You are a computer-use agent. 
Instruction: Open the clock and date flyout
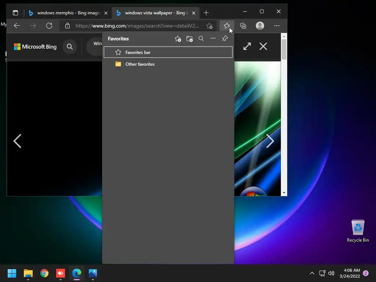point(350,273)
